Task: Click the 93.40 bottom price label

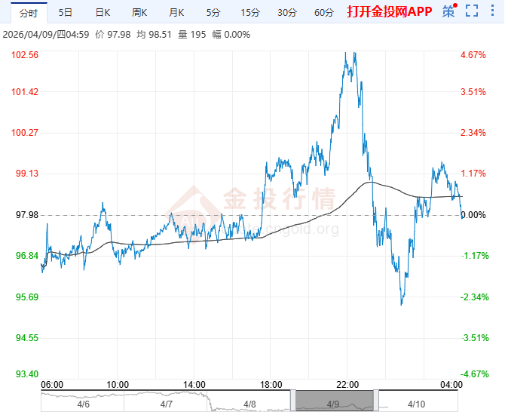Action: (27, 374)
